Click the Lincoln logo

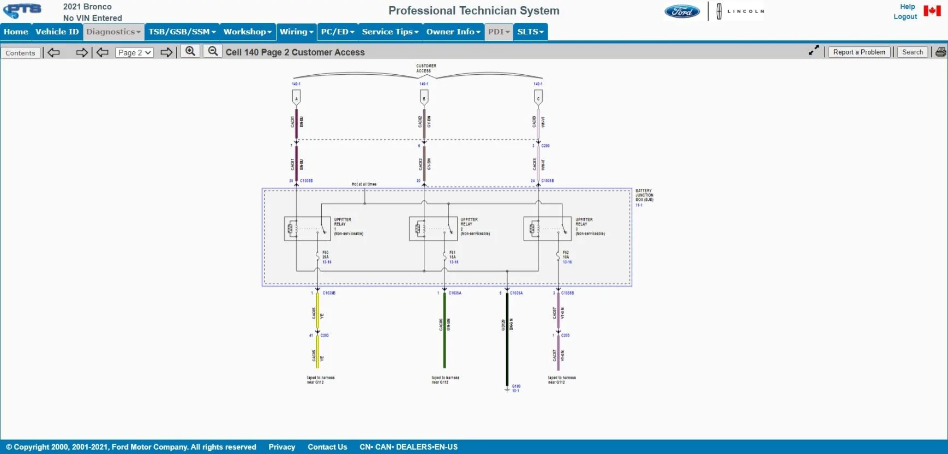(x=740, y=11)
